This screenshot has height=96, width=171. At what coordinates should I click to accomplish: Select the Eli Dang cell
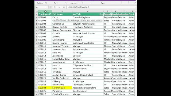(62, 81)
